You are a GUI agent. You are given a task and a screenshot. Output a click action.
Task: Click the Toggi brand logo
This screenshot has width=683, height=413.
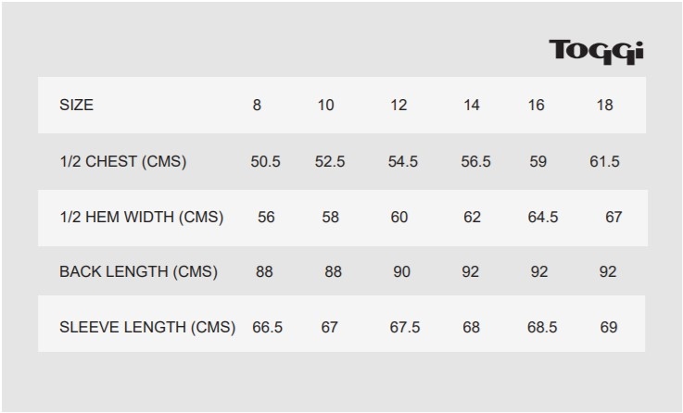[x=596, y=52]
